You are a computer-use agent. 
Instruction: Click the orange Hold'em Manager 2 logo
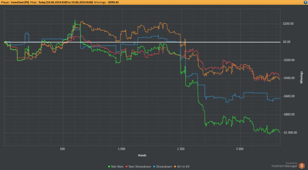301,166
